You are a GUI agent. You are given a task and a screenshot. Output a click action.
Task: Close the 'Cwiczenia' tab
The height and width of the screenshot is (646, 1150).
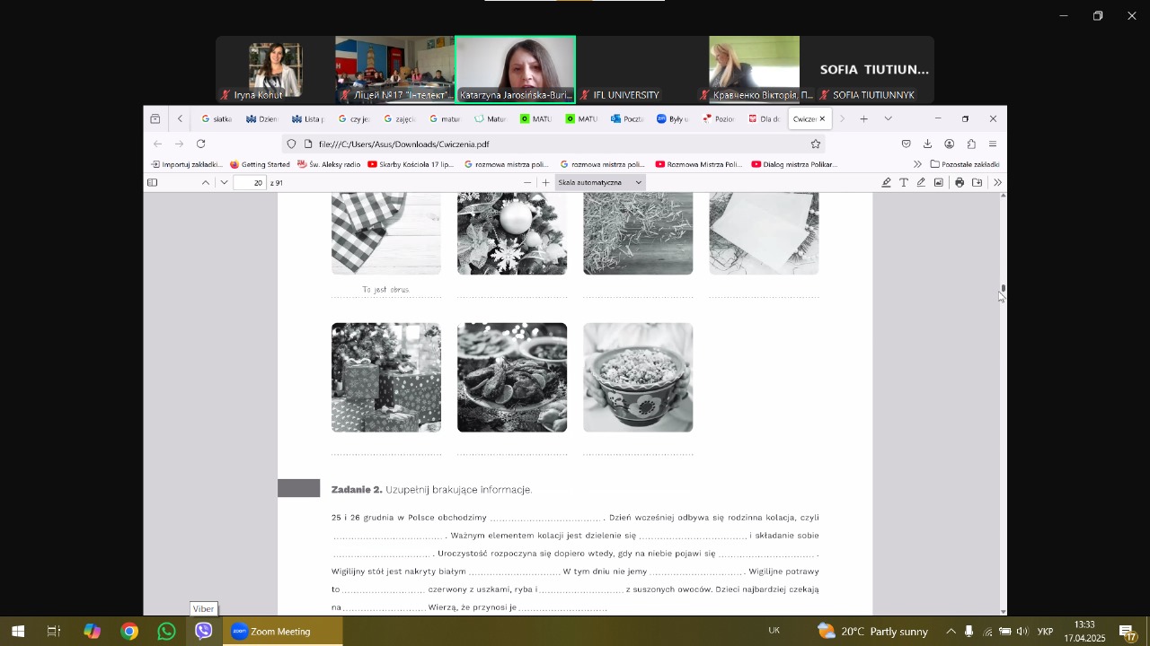tap(822, 118)
